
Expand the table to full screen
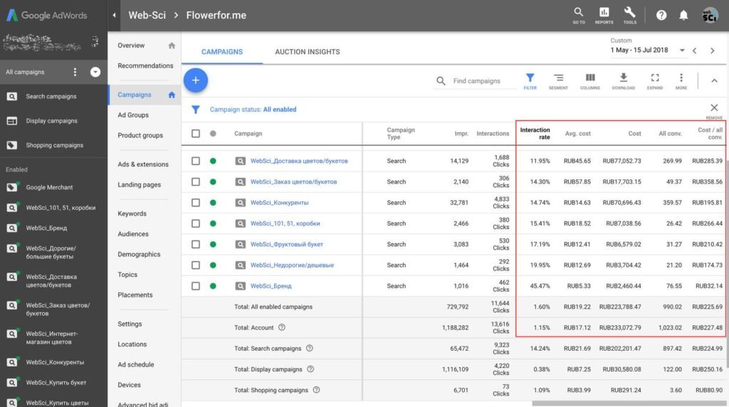pyautogui.click(x=655, y=78)
